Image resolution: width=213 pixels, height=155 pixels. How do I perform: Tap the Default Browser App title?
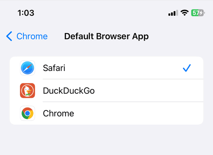coord(106,36)
